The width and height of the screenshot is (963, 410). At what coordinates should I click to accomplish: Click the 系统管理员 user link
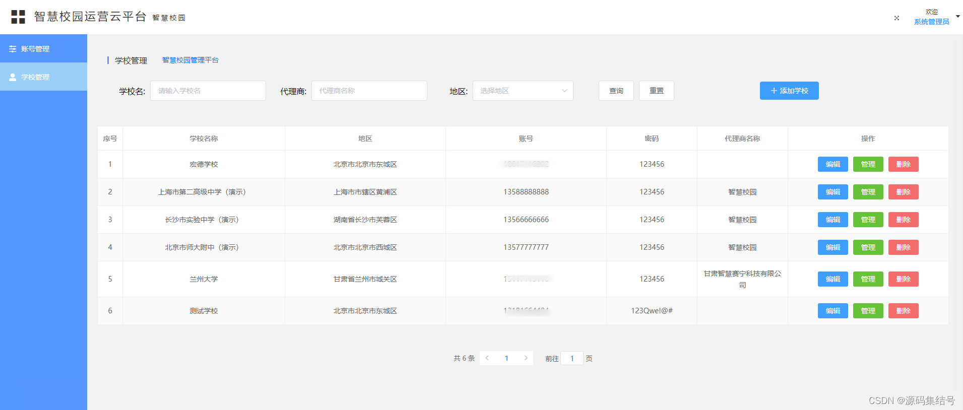coord(931,22)
